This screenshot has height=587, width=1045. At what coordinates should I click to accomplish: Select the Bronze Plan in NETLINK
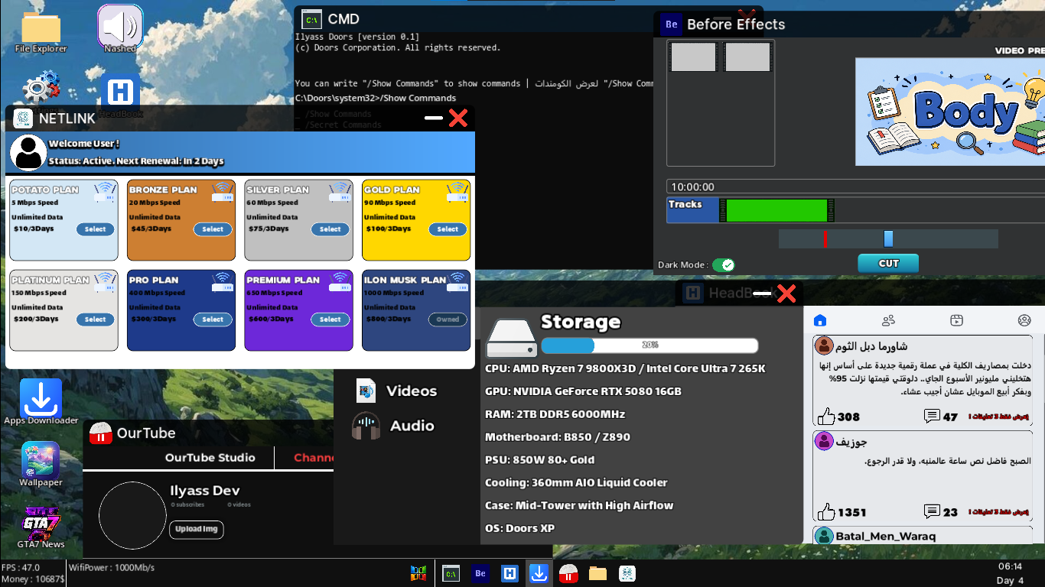click(x=213, y=229)
